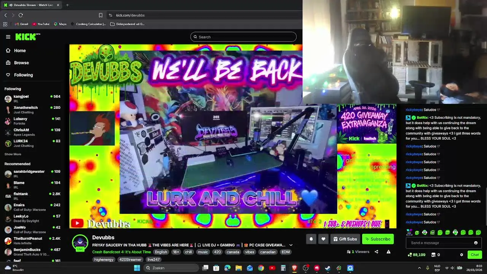Click the Devubbs LIVE avatar
487x274 pixels.
tap(80, 244)
